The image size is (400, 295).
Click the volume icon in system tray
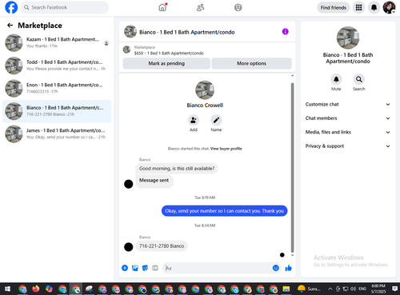pyautogui.click(x=354, y=289)
